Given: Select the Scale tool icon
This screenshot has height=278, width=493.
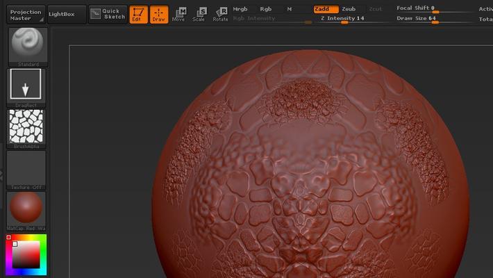Looking at the screenshot, I should point(199,15).
